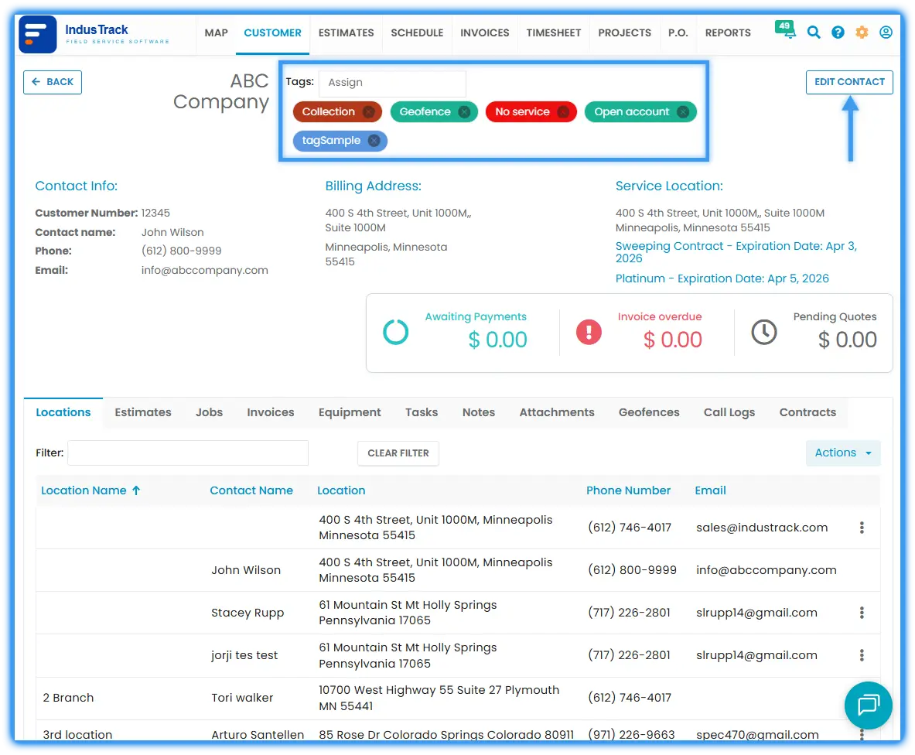
Task: Switch to the Notes tab
Action: point(479,412)
